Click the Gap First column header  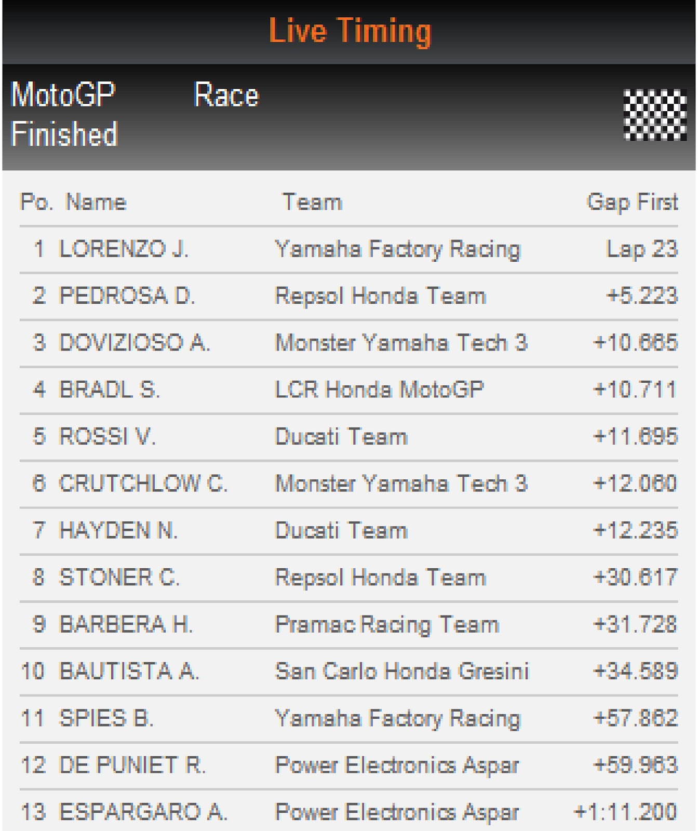(x=632, y=202)
